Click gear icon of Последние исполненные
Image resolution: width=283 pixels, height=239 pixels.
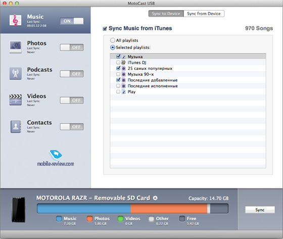124,86
